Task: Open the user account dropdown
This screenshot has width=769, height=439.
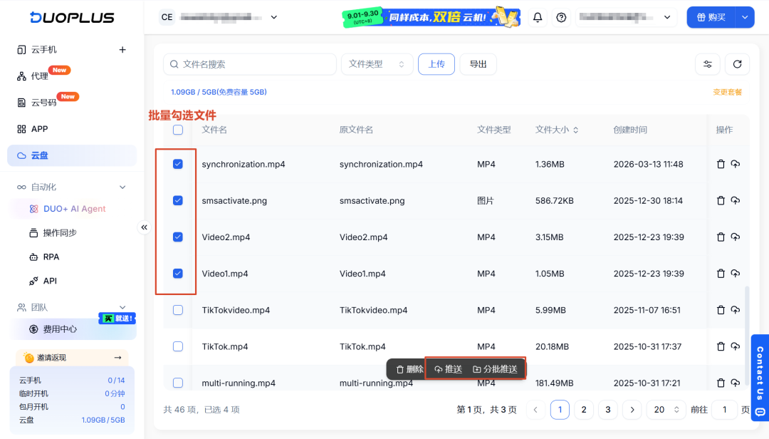Action: [626, 17]
